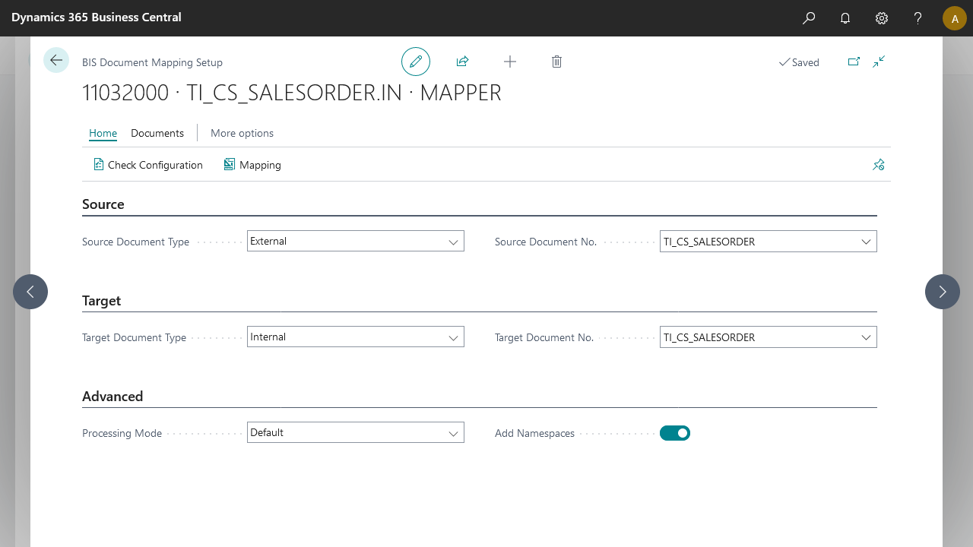Click the 11032000 record title
973x547 pixels.
coord(292,93)
